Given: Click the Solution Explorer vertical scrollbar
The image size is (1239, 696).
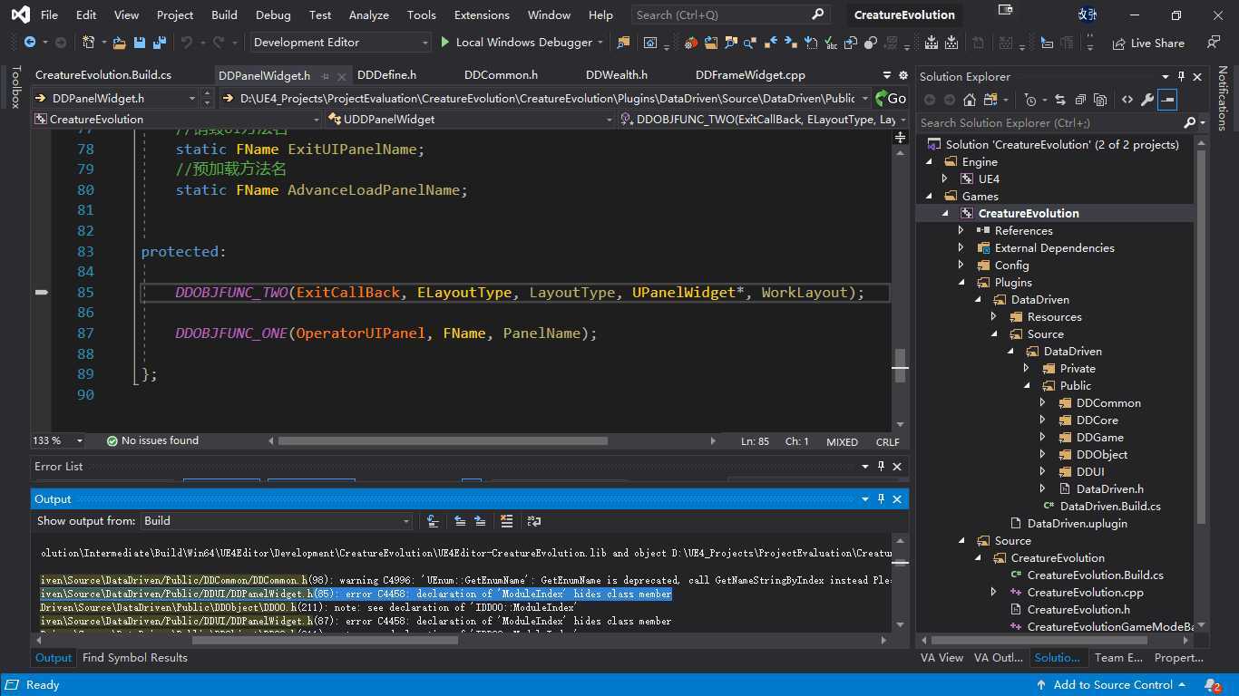Looking at the screenshot, I should pyautogui.click(x=1202, y=335).
